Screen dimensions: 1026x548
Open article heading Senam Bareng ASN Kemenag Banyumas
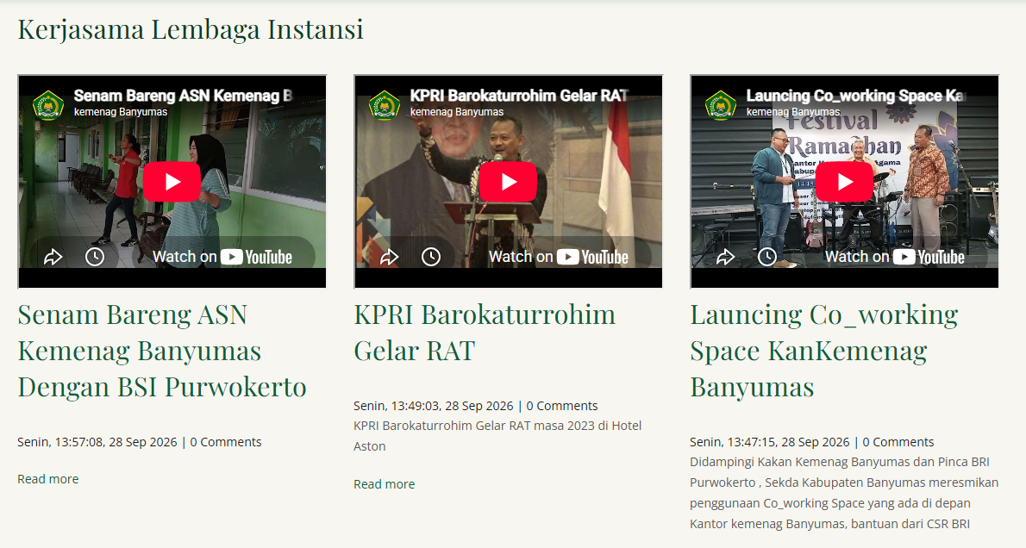162,352
